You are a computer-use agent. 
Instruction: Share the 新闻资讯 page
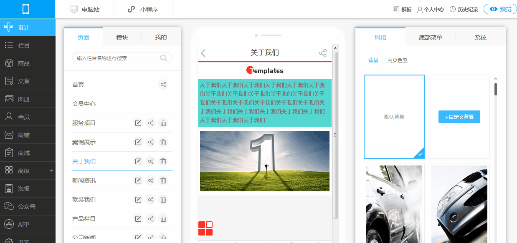tap(151, 180)
